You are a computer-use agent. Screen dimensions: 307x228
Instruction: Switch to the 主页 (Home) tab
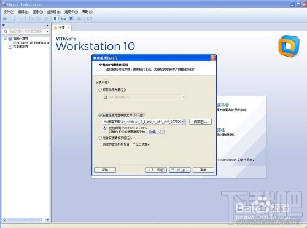61,28
